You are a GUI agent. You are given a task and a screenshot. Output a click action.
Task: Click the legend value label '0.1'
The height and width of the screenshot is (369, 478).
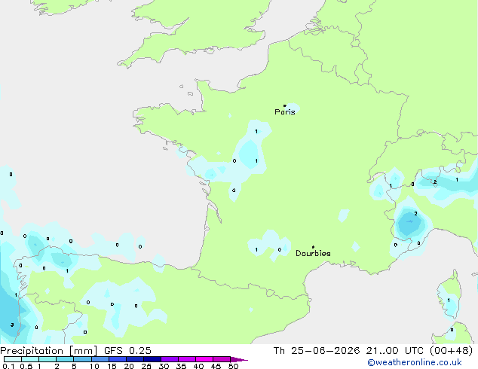pyautogui.click(x=8, y=366)
